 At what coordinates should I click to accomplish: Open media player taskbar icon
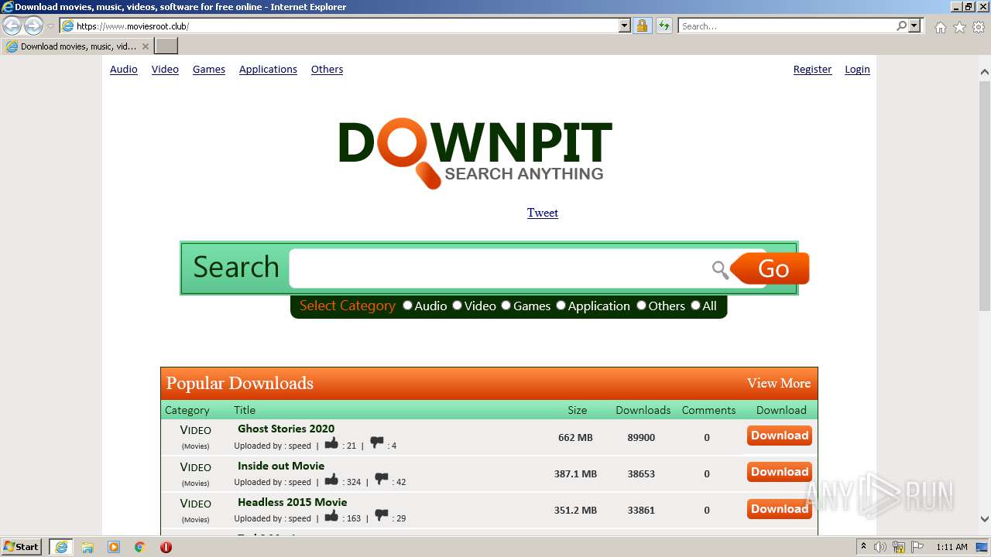coord(114,547)
